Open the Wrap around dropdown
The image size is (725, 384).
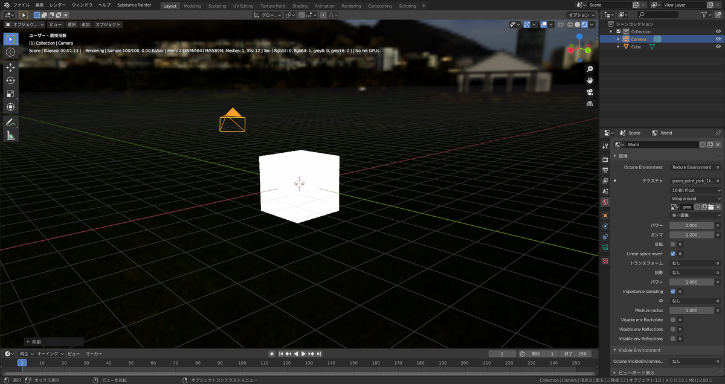coord(695,199)
